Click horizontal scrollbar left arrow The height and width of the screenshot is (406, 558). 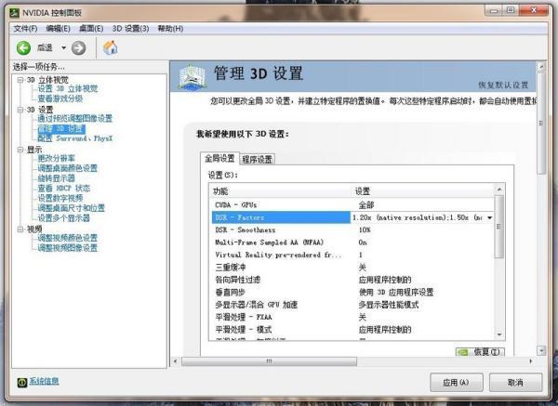tap(176, 361)
